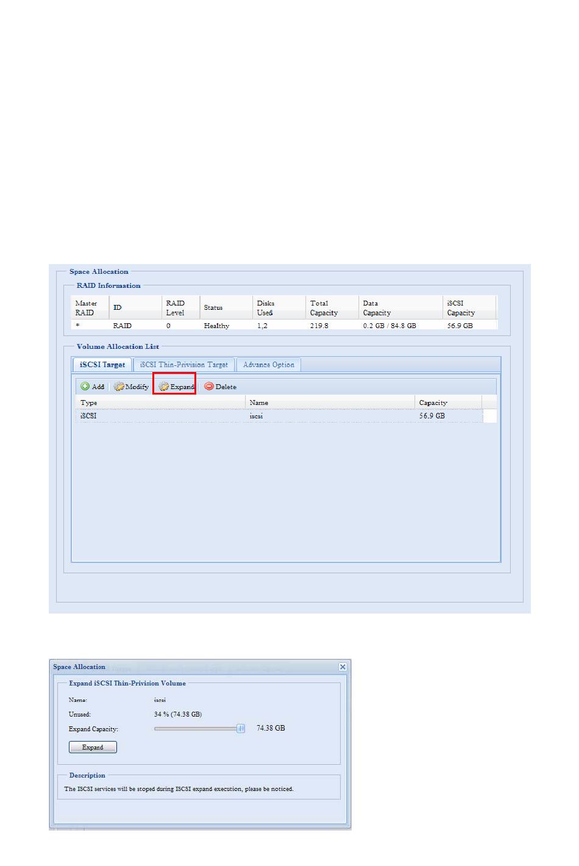The height and width of the screenshot is (866, 579).
Task: Open iSCSI Thin-Privision Target tab
Action: point(184,365)
